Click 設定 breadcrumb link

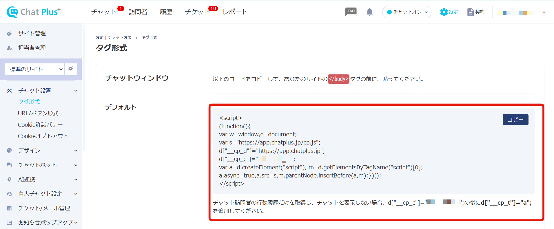point(100,38)
